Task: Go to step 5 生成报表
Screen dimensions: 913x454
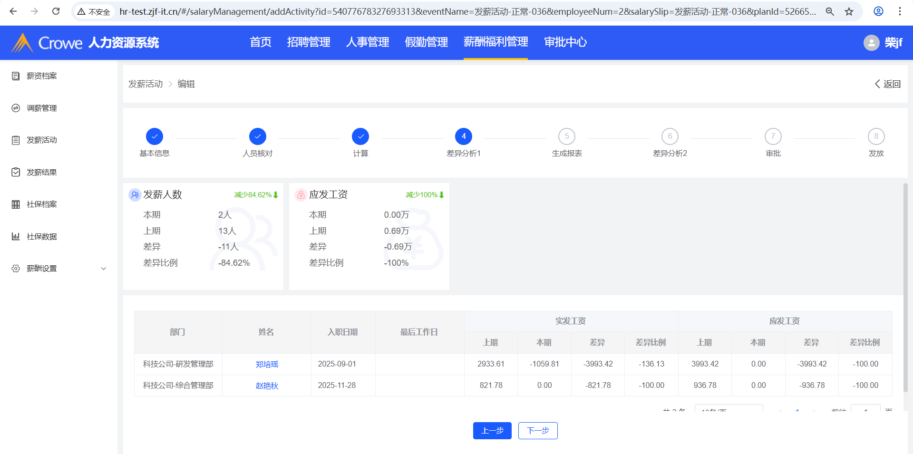Action: point(566,137)
